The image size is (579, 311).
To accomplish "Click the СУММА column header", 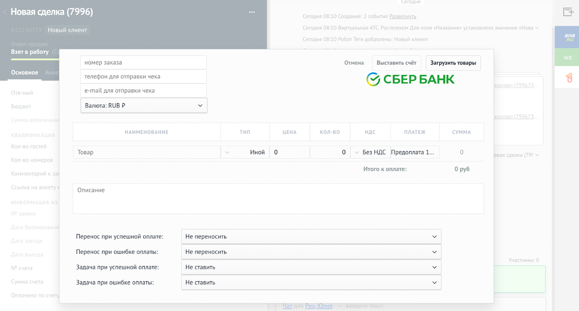I will tap(462, 132).
